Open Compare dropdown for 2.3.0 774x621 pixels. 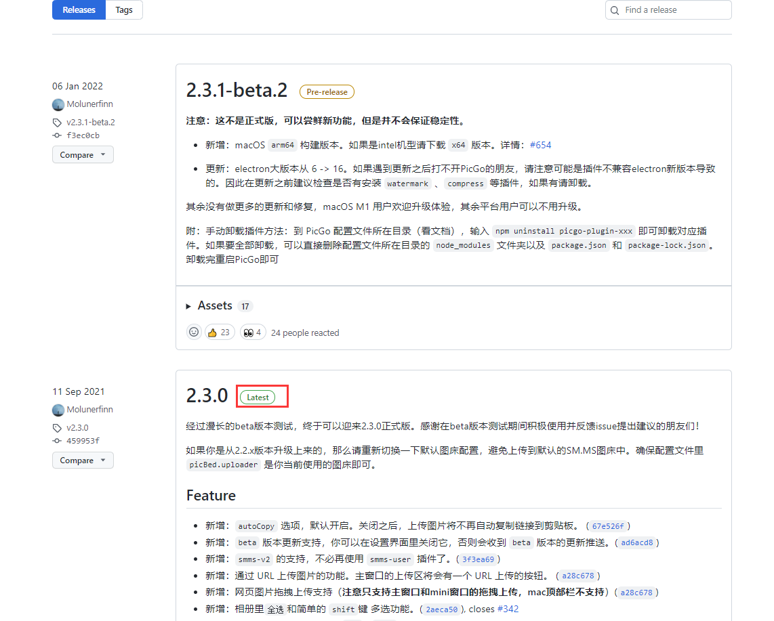[x=83, y=461]
